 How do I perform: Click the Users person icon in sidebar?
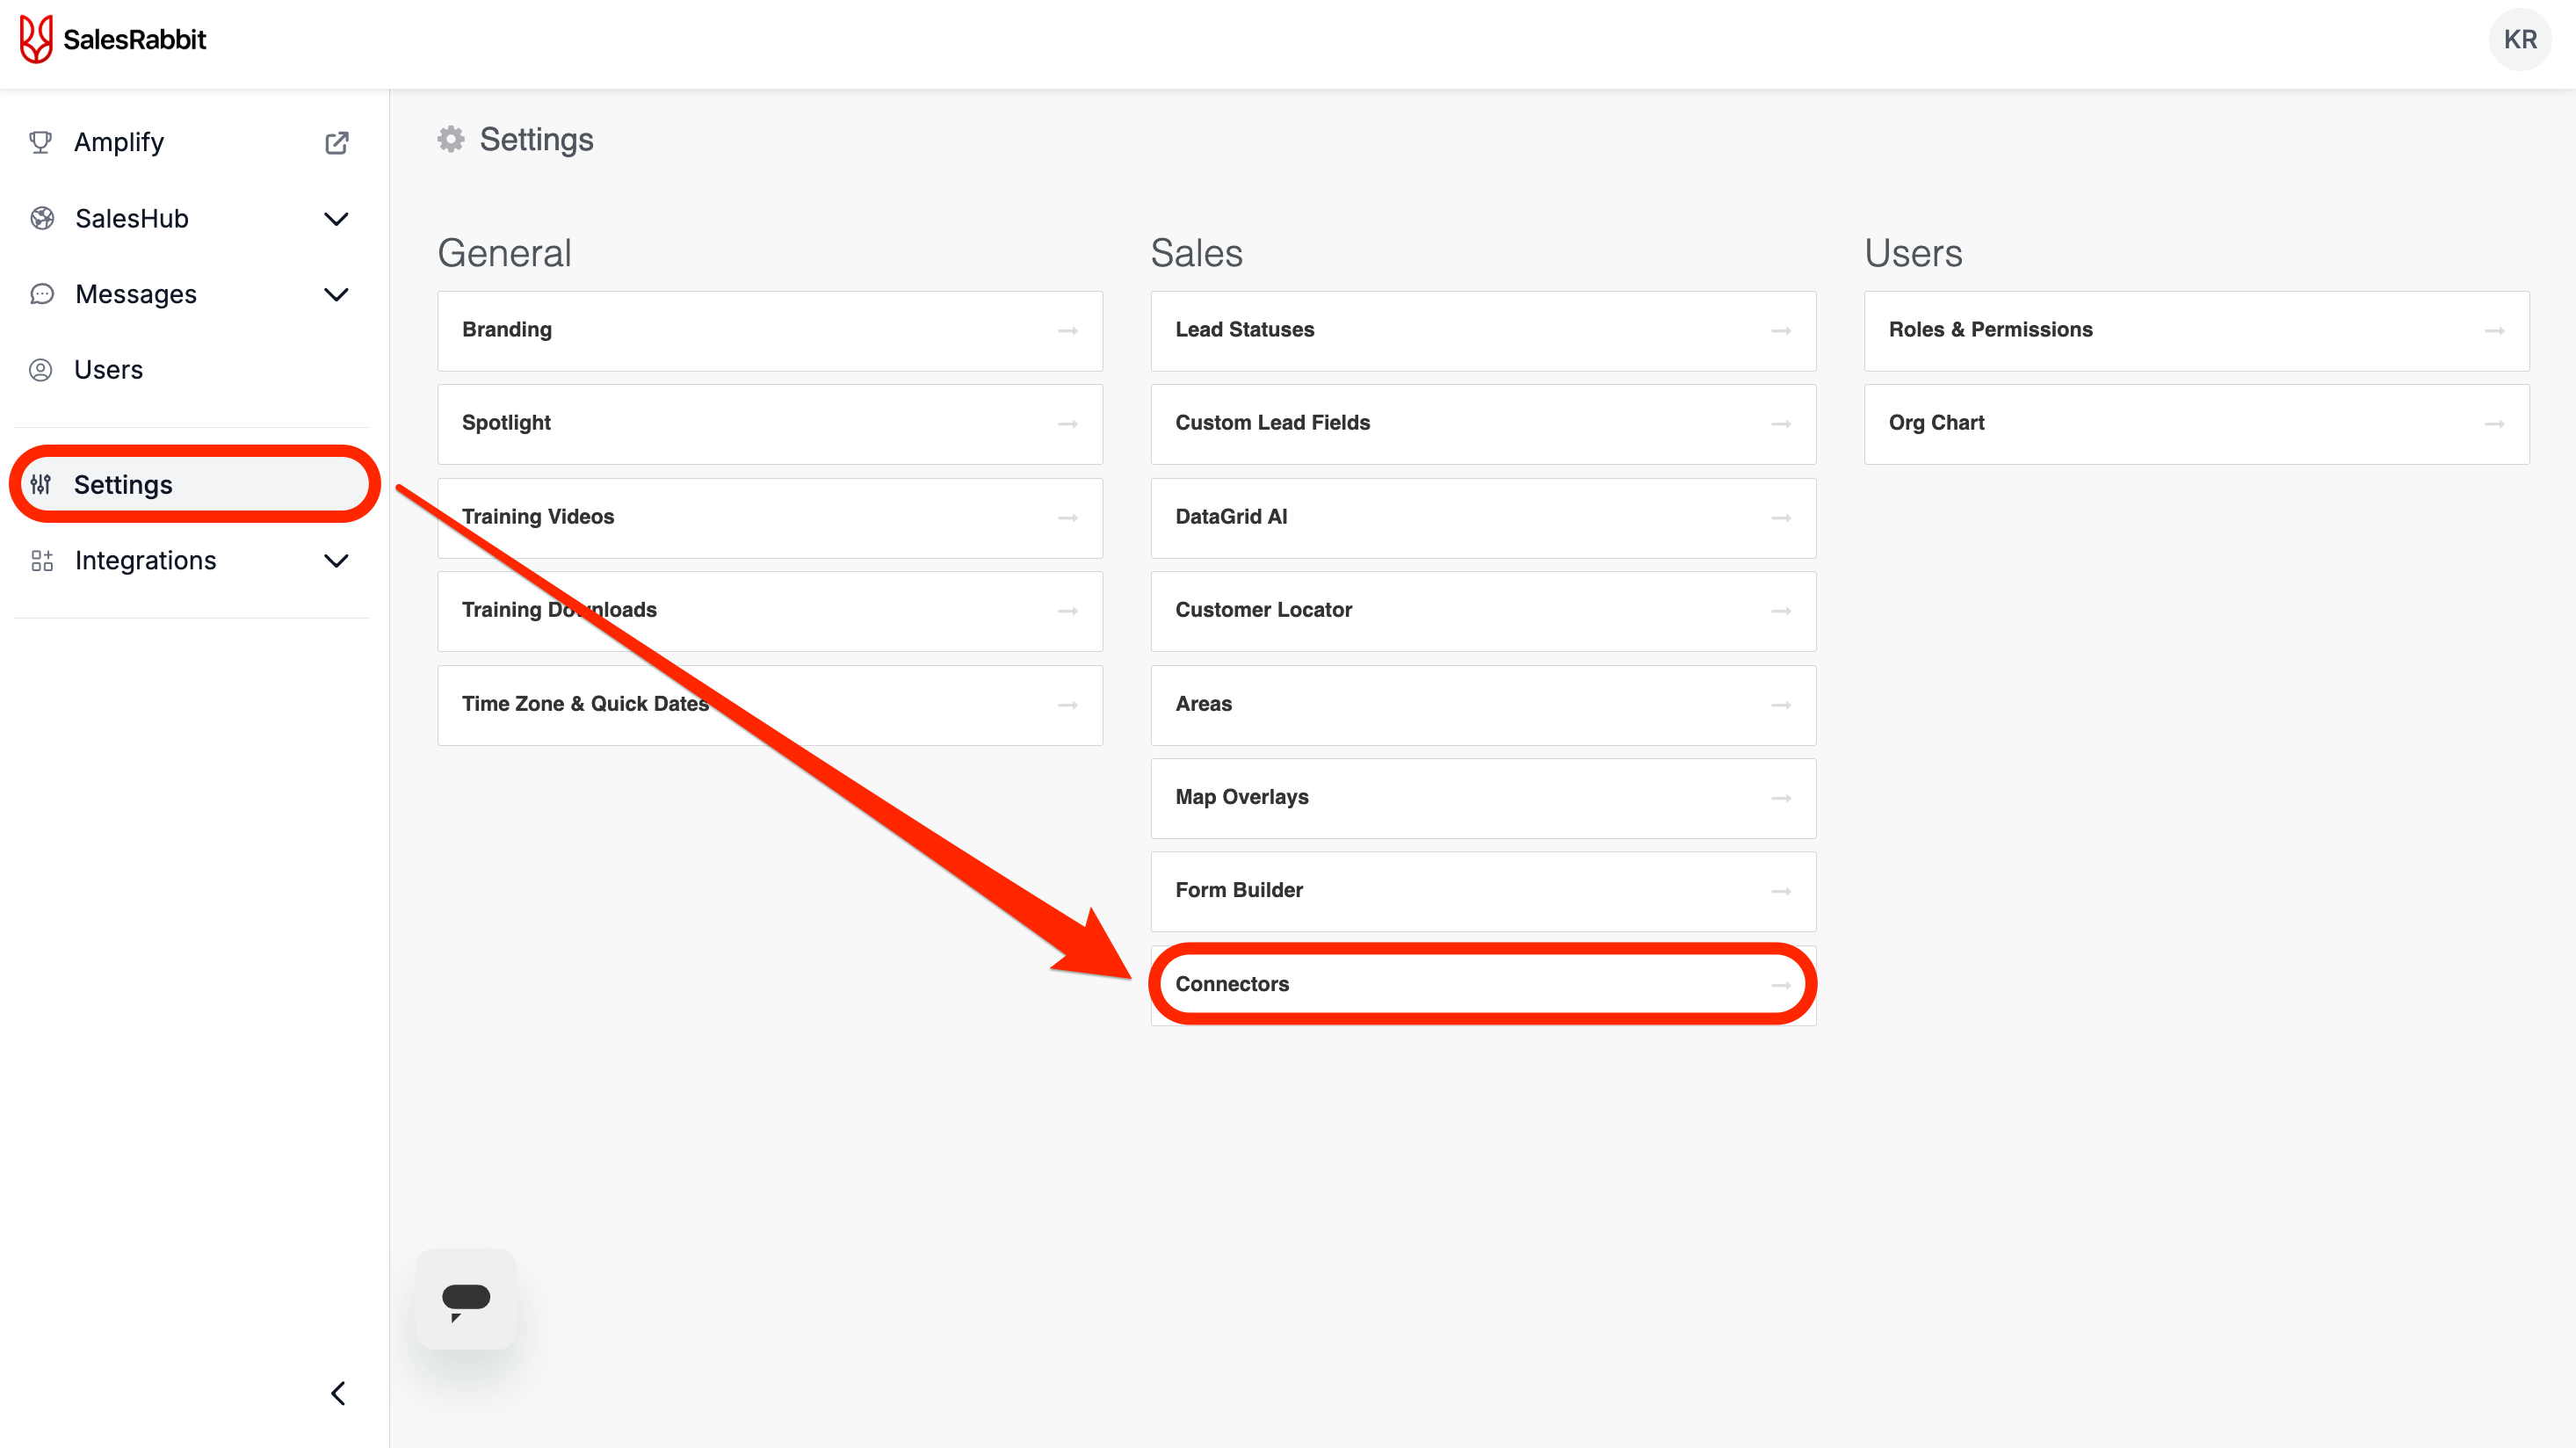pos(41,370)
